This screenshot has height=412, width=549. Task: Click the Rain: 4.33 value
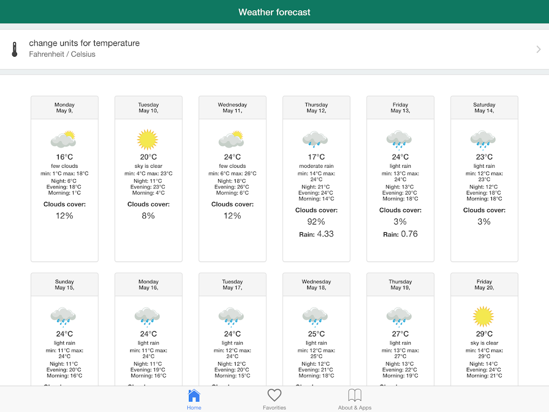(x=316, y=234)
